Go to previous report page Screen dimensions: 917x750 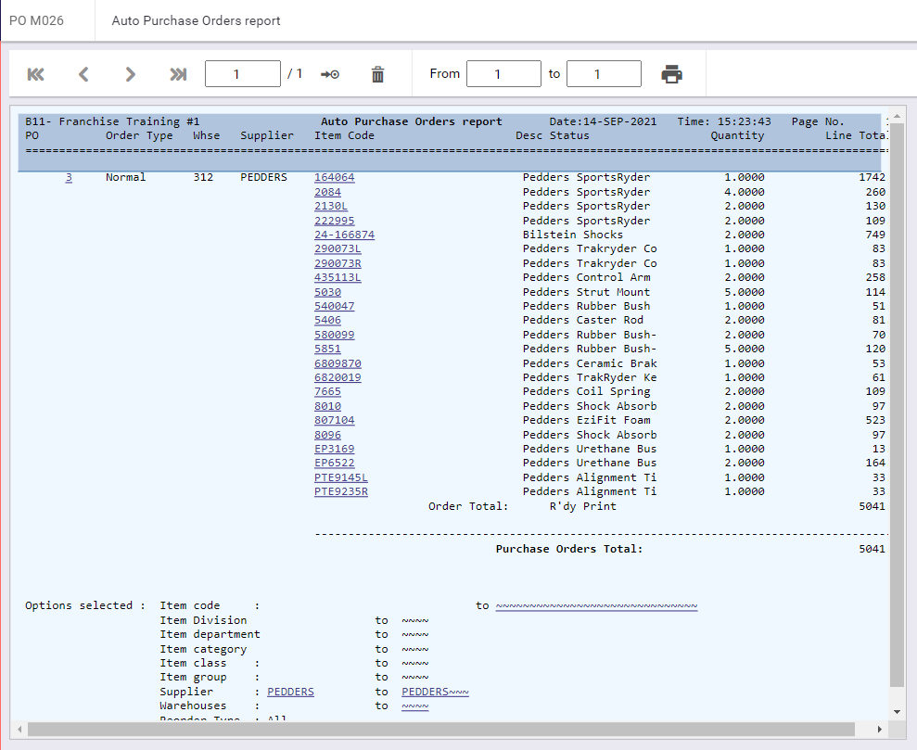coord(83,74)
